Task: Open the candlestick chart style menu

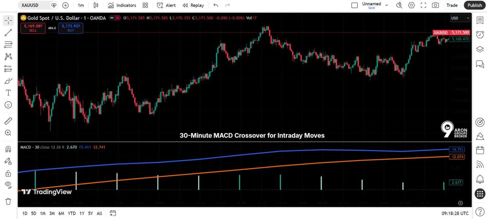Action: click(x=96, y=5)
